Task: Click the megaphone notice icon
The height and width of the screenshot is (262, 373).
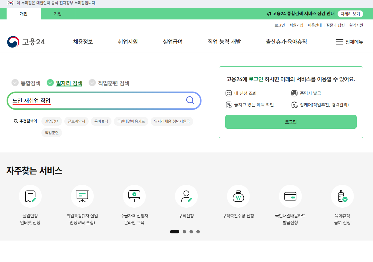Action: pyautogui.click(x=269, y=14)
